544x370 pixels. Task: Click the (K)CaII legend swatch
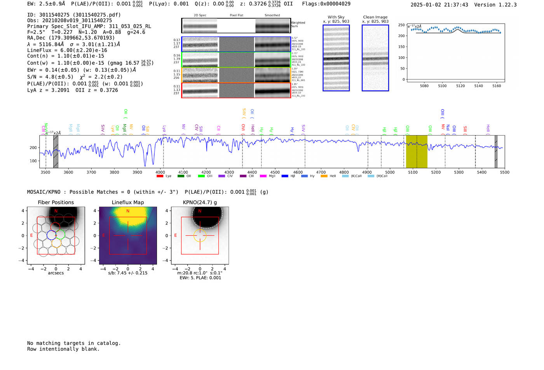345,176
